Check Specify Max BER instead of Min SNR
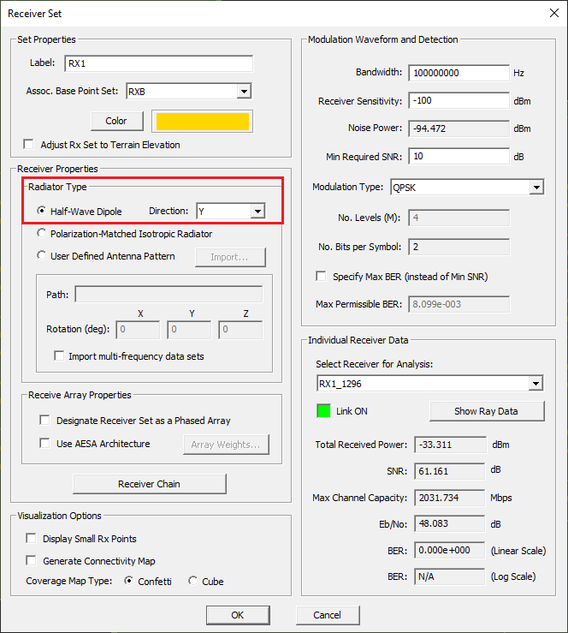 [x=322, y=276]
